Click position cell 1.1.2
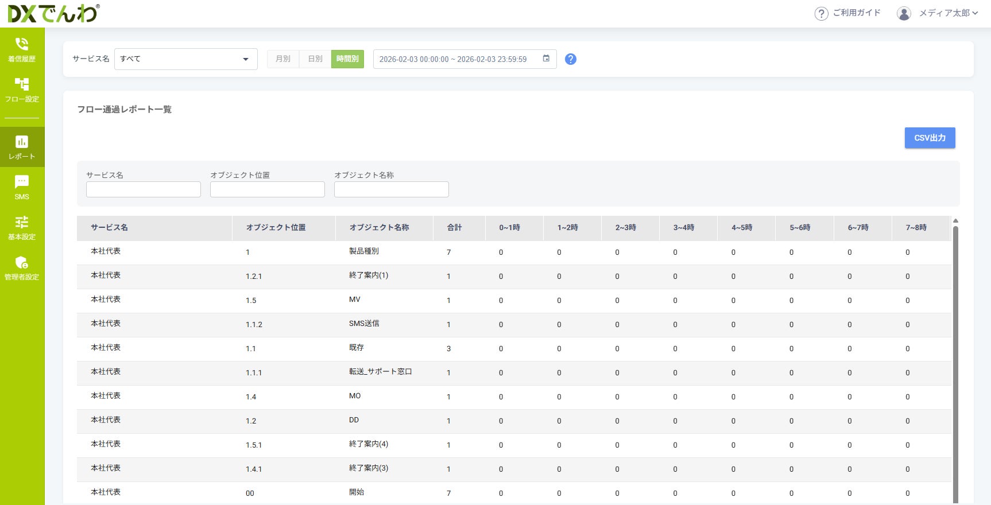This screenshot has height=505, width=991. point(254,325)
